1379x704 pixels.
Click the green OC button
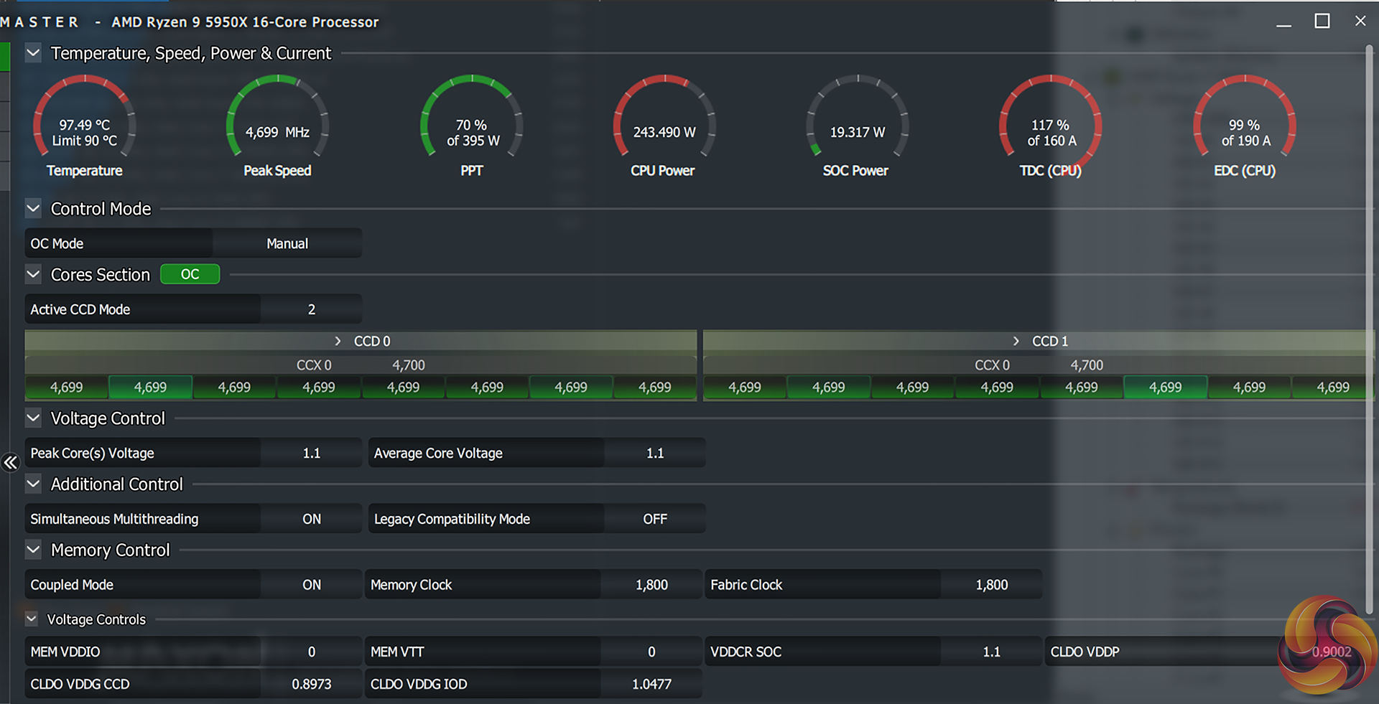click(x=190, y=274)
